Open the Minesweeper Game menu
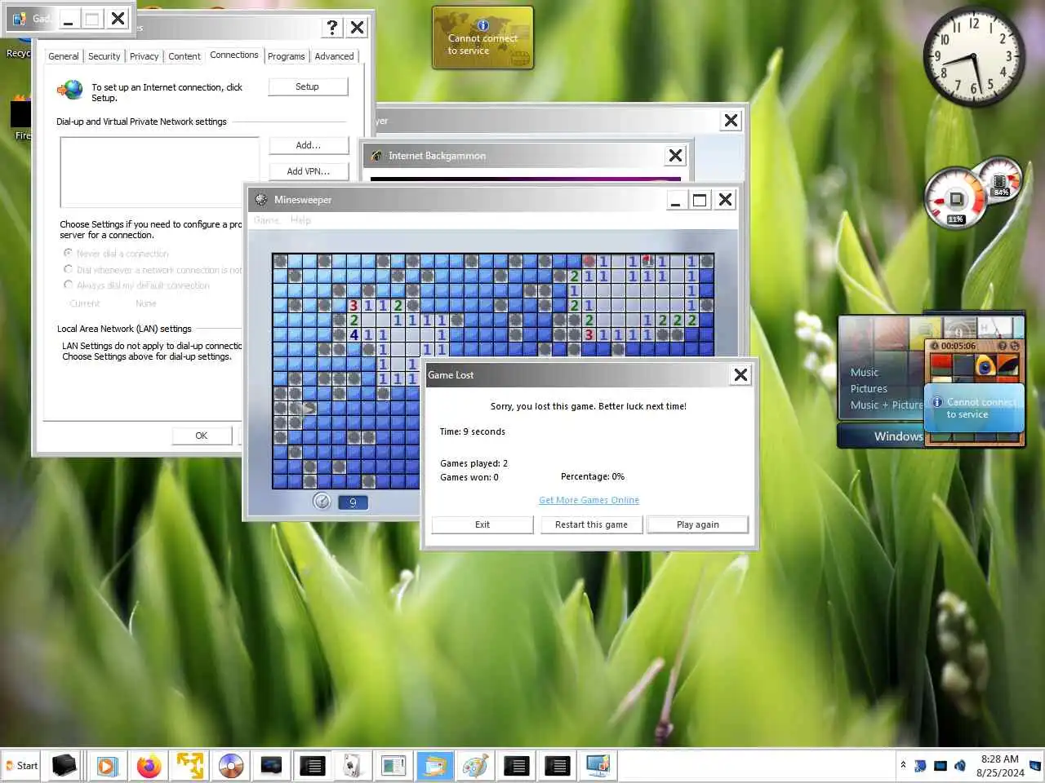The width and height of the screenshot is (1045, 783). [266, 220]
